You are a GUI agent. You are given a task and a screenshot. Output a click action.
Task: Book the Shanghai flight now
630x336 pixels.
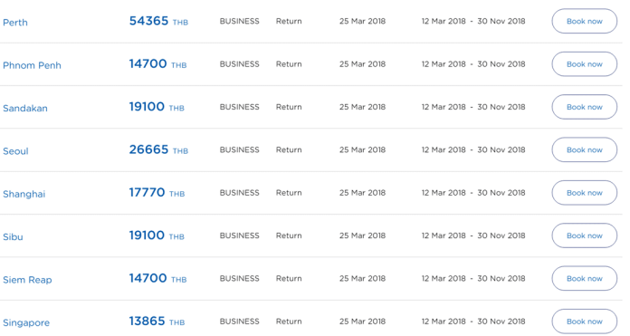[584, 193]
